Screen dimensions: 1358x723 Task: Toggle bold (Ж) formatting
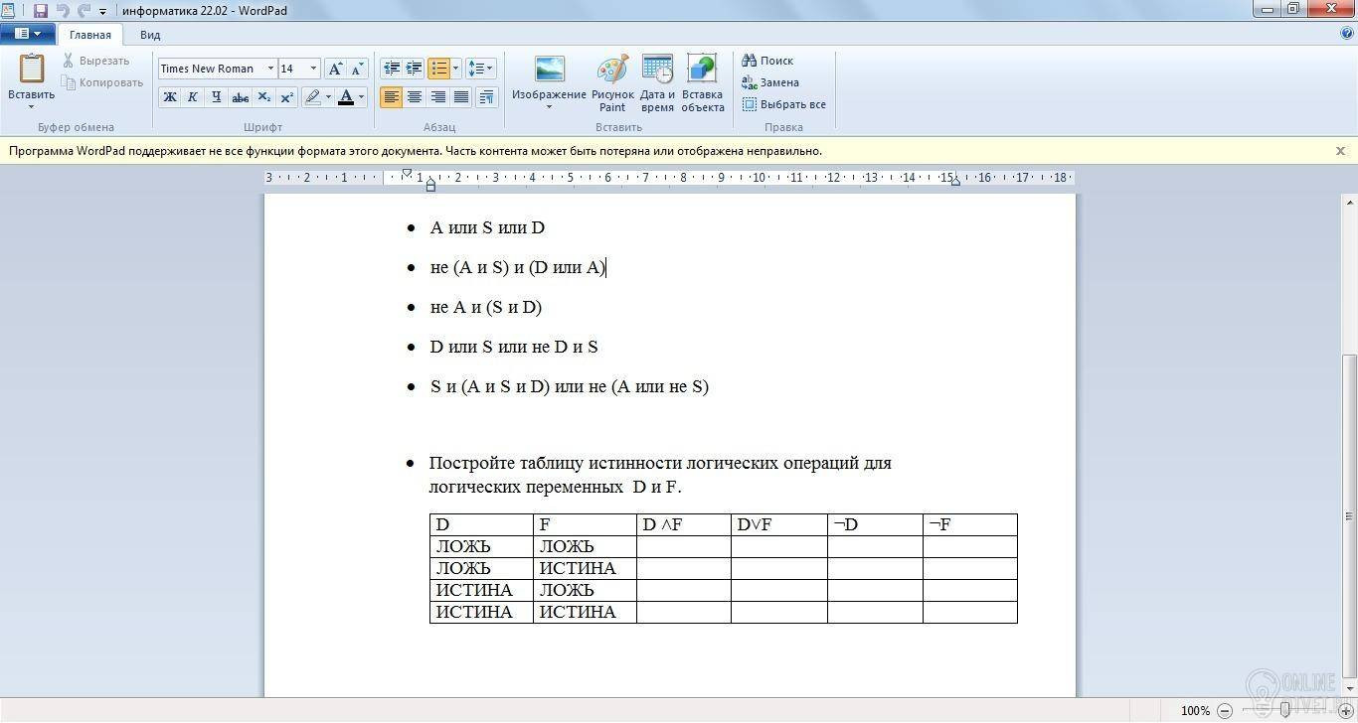click(170, 97)
